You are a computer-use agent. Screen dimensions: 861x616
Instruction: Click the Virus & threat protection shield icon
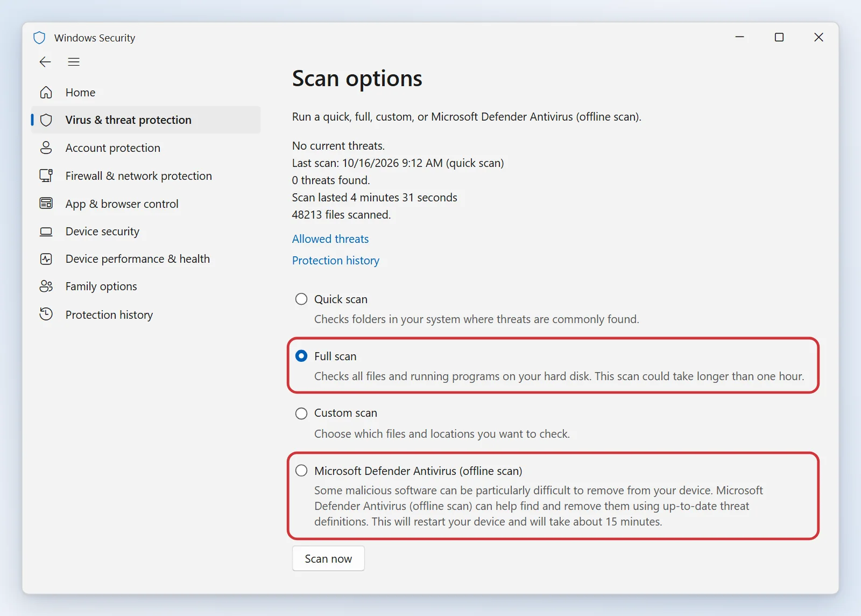(46, 120)
